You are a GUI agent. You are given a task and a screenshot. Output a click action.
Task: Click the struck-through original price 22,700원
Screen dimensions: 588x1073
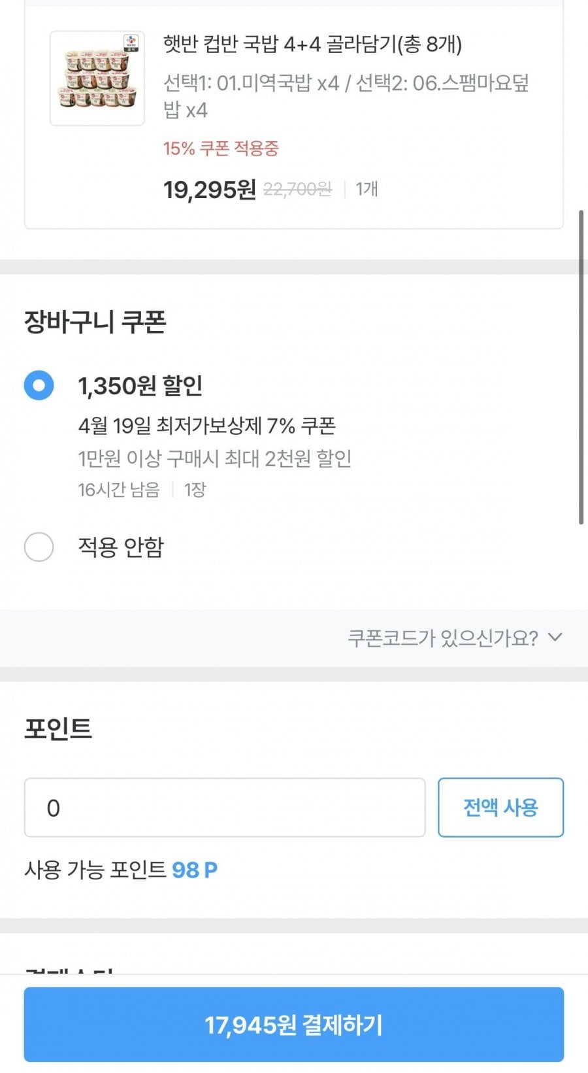[297, 190]
